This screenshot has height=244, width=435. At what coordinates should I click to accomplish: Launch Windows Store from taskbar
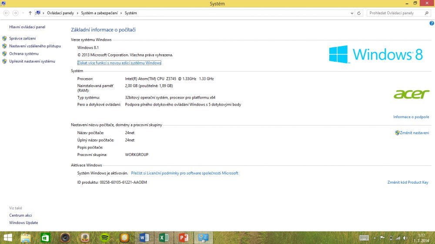45,237
